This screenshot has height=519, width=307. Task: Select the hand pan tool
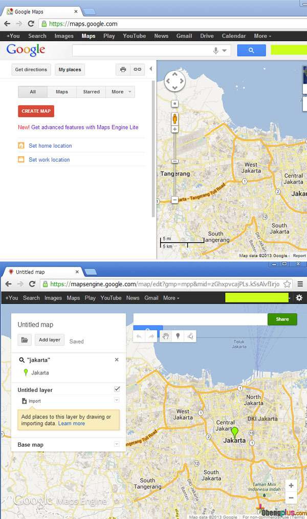166,336
